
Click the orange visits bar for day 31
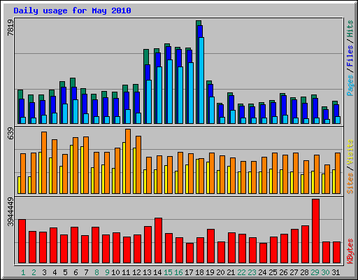click(338, 173)
